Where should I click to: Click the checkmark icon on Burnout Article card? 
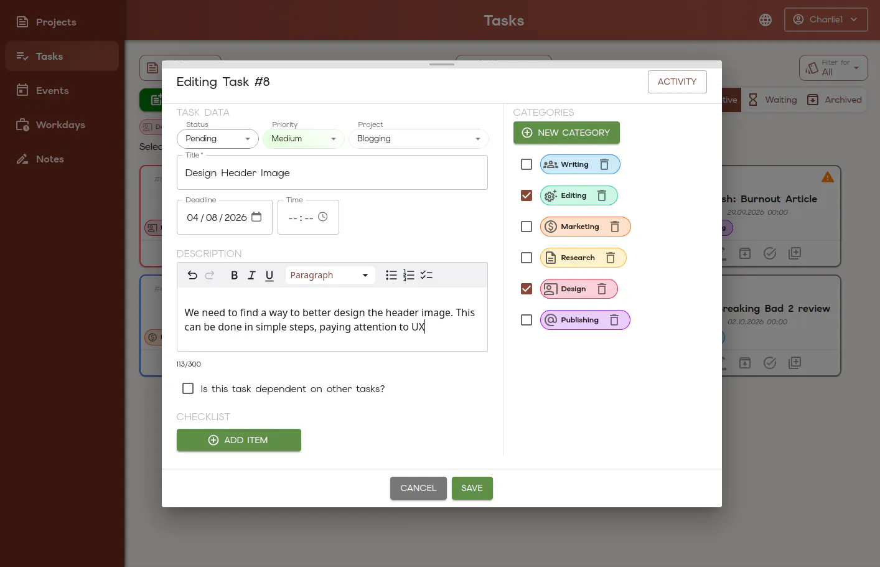click(770, 253)
